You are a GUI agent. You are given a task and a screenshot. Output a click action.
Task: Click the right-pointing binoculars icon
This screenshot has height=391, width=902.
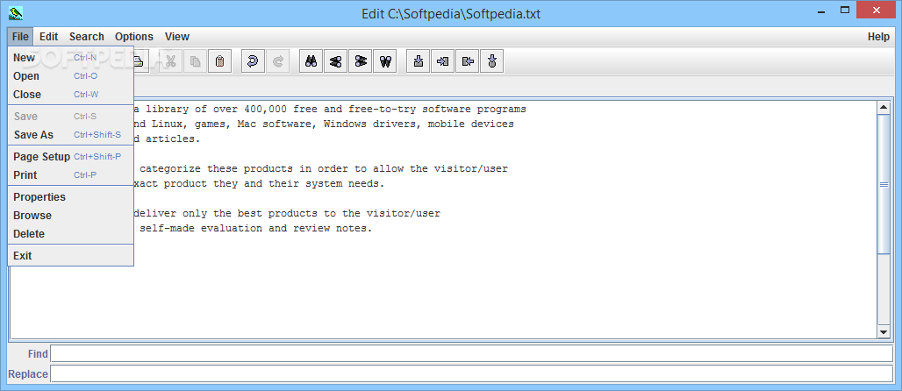(360, 61)
